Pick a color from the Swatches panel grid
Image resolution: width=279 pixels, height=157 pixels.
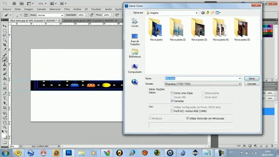pos(268,31)
